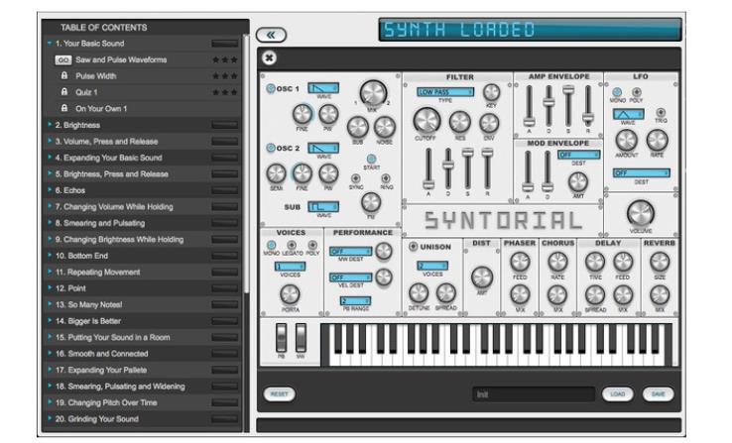Toggle the Unison power button
Image resolution: width=732 pixels, height=443 pixels.
(x=414, y=247)
